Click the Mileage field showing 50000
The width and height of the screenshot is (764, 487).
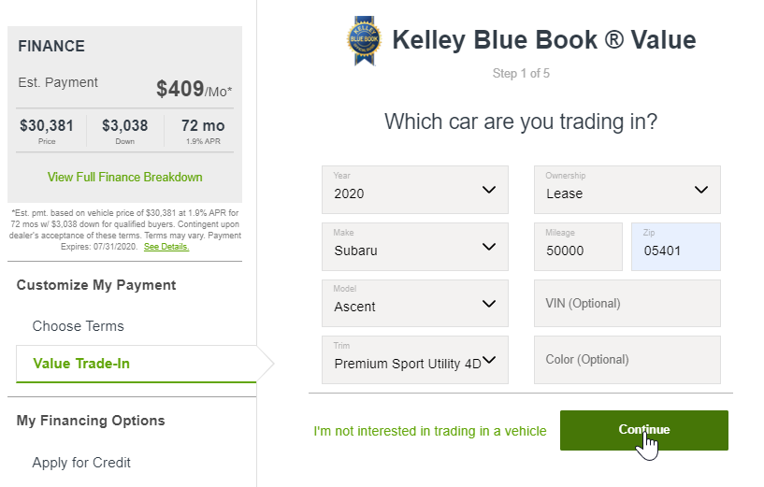coord(578,247)
